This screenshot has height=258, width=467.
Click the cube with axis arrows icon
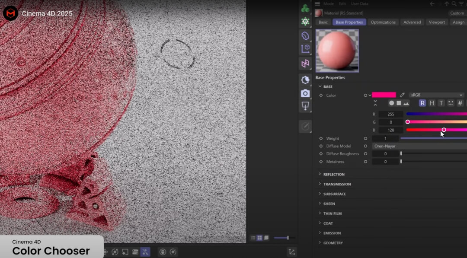click(x=305, y=48)
